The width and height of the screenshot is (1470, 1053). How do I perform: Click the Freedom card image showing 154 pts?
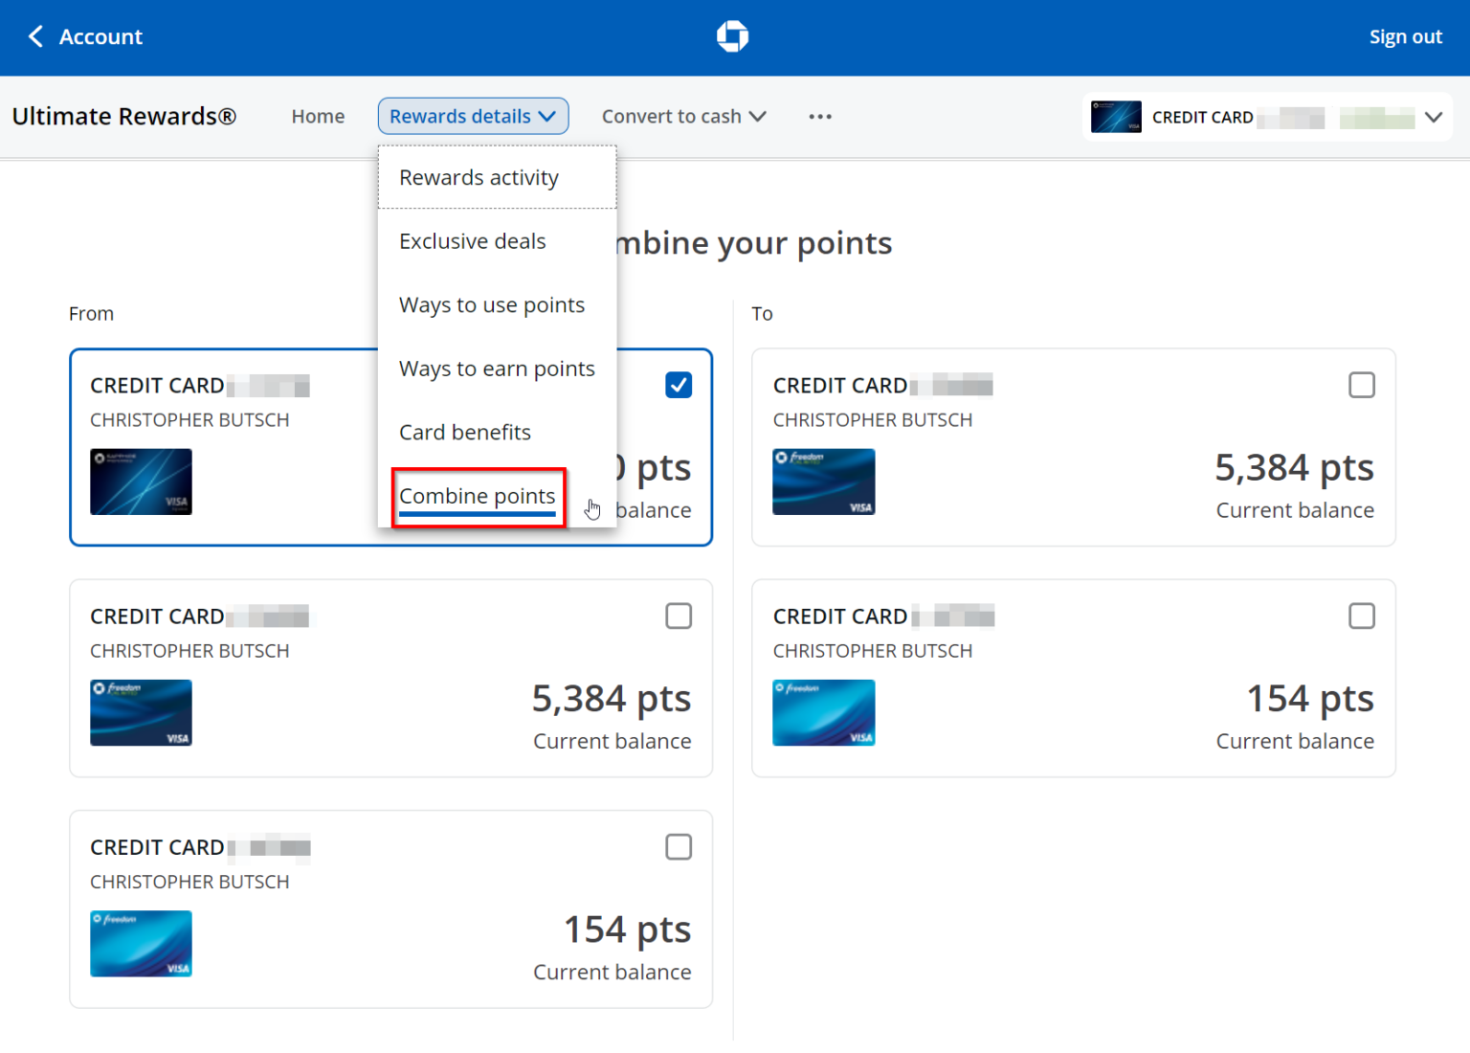point(823,712)
